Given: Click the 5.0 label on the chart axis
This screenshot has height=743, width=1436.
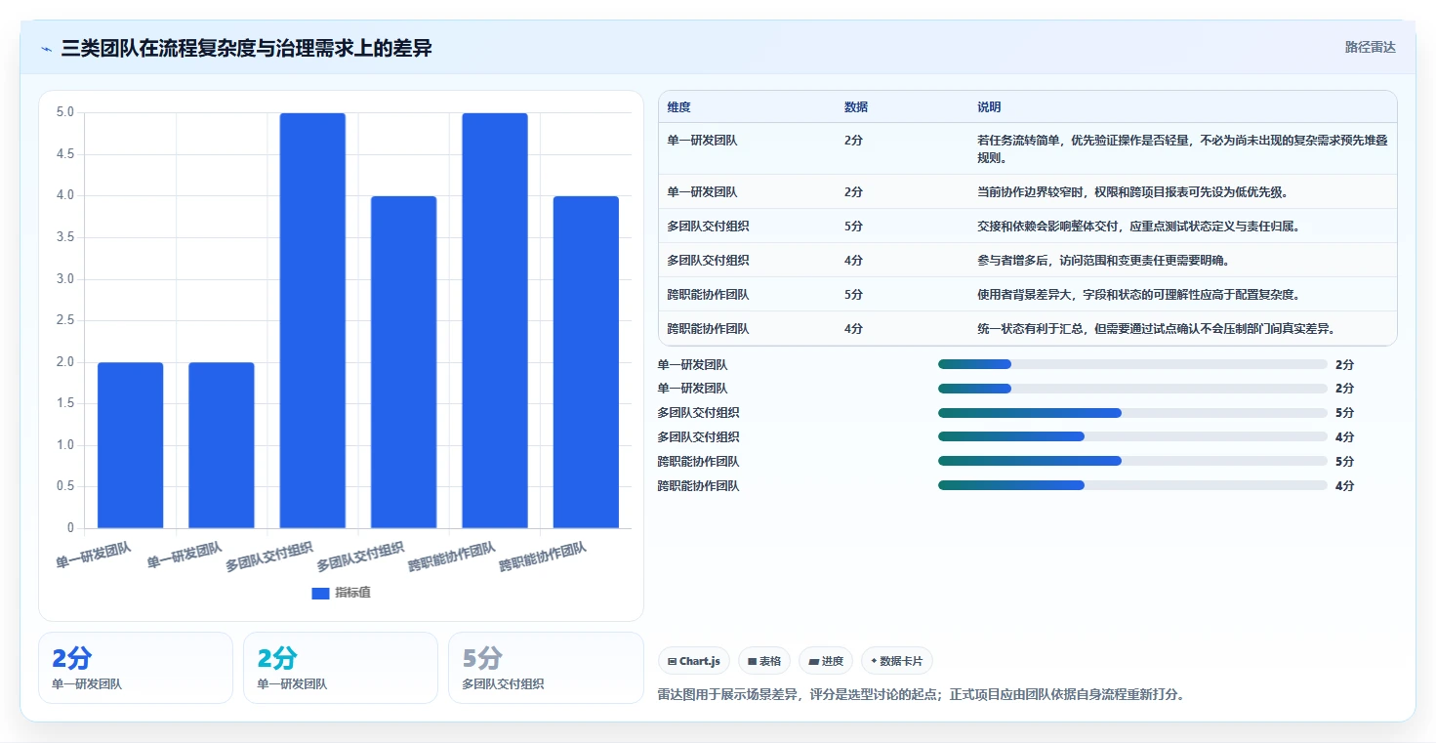Looking at the screenshot, I should coord(64,112).
